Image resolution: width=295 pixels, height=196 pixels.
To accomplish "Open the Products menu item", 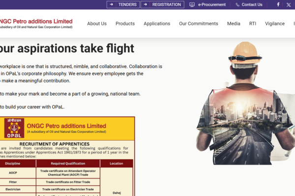I will click(x=125, y=24).
